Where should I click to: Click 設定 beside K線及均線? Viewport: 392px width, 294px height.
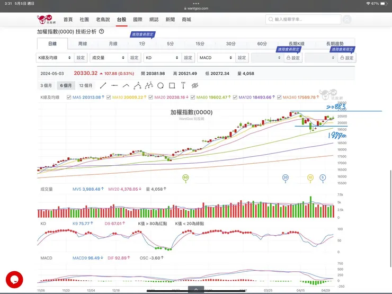[x=81, y=58]
